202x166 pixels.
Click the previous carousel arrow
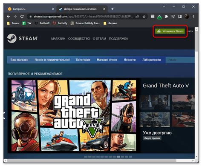(x=4, y=115)
